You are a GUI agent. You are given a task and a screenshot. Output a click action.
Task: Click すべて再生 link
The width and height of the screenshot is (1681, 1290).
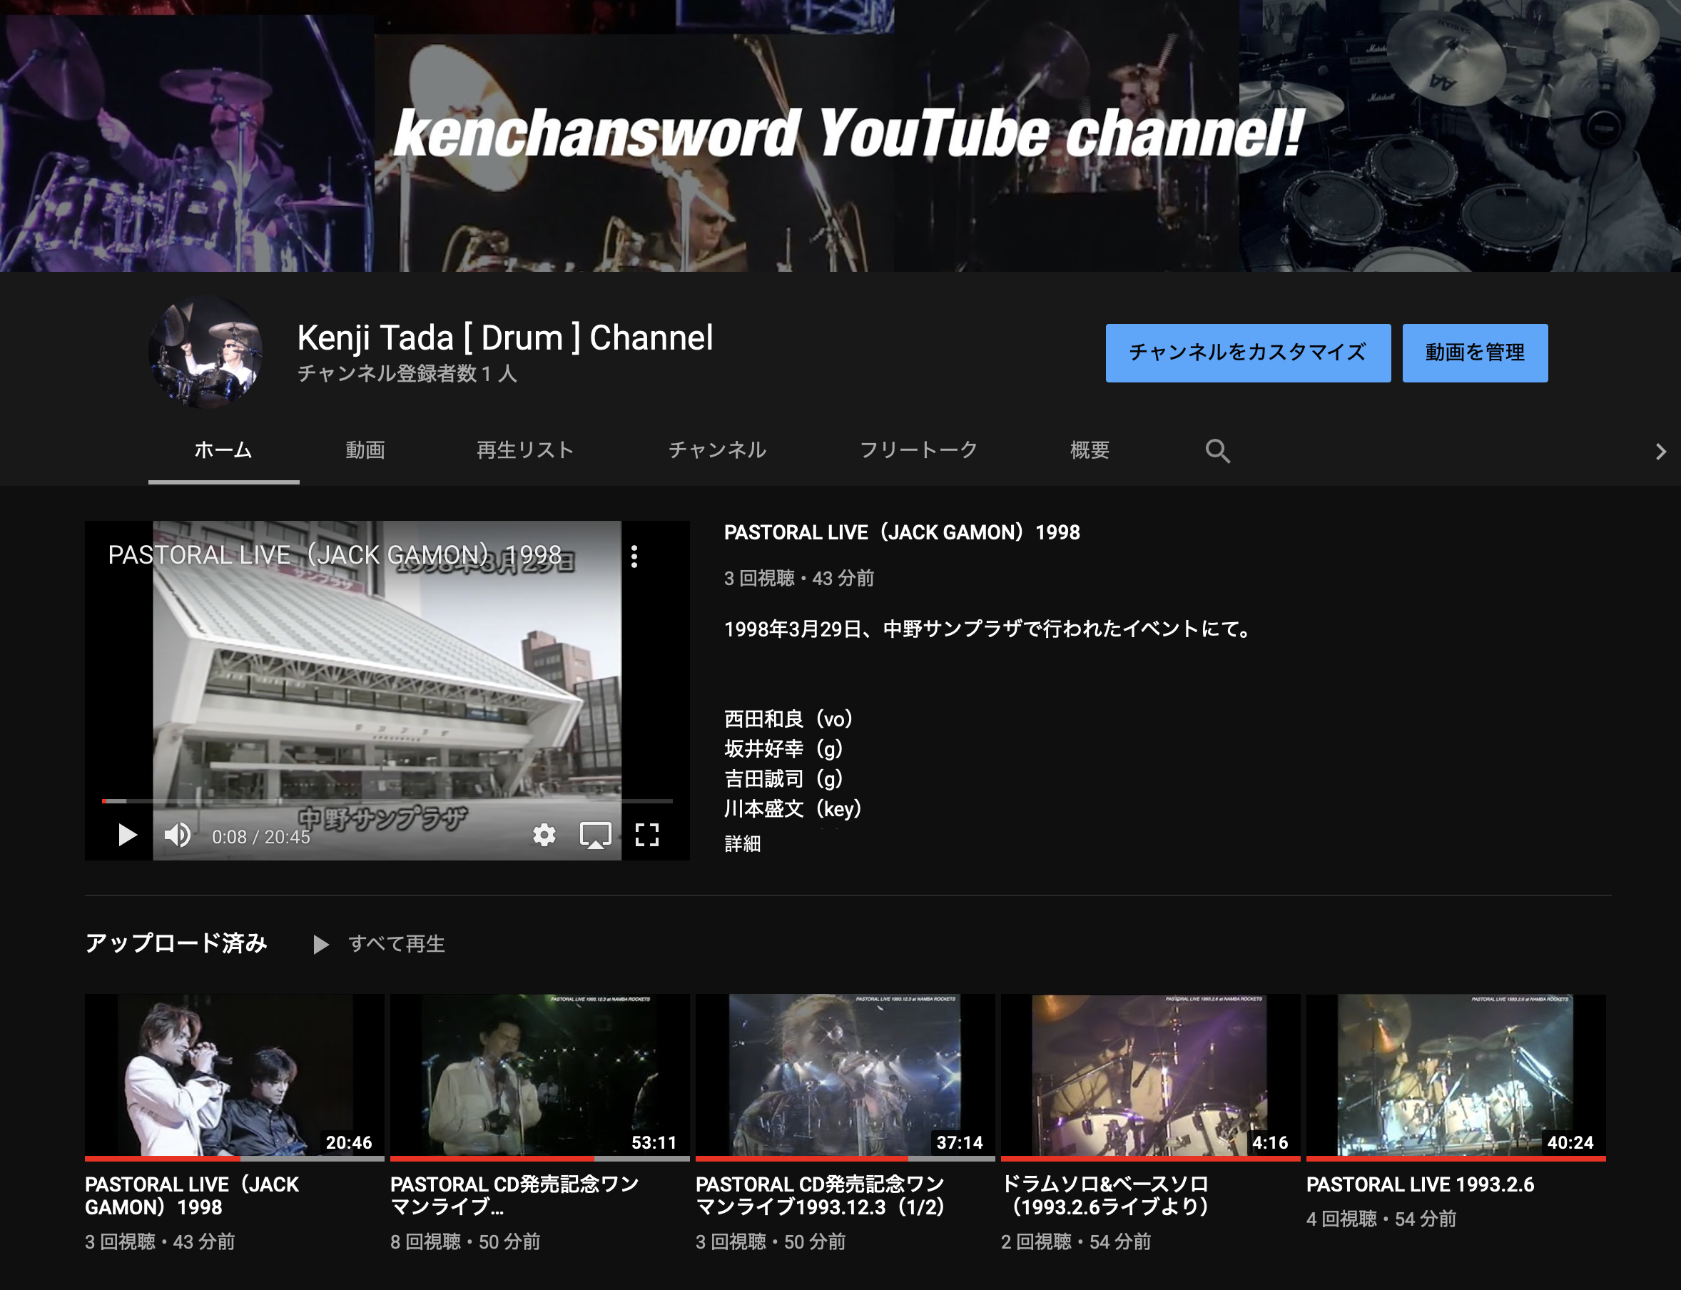click(x=396, y=944)
